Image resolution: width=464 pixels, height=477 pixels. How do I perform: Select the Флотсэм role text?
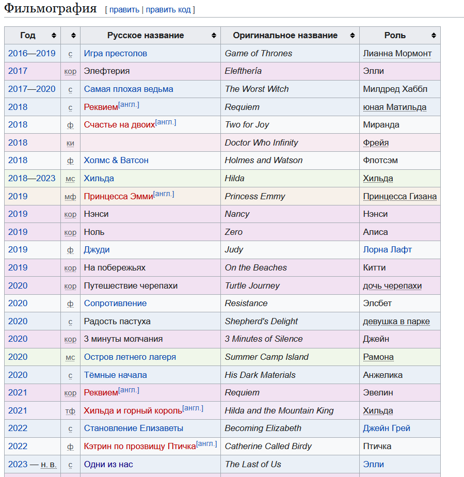pyautogui.click(x=380, y=161)
